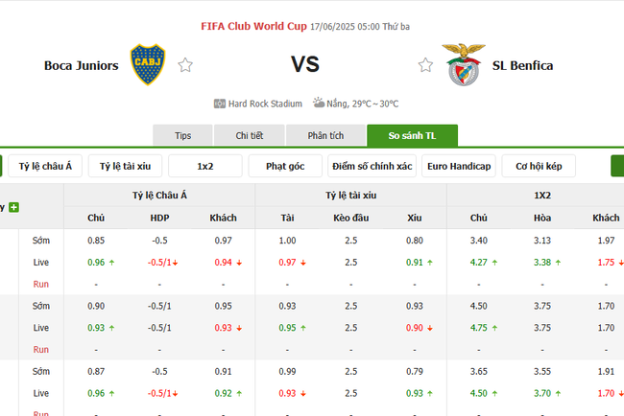Screen dimensions: 624x416
Task: Select the Tỷ lệ tài xỉu filter
Action: (x=126, y=166)
